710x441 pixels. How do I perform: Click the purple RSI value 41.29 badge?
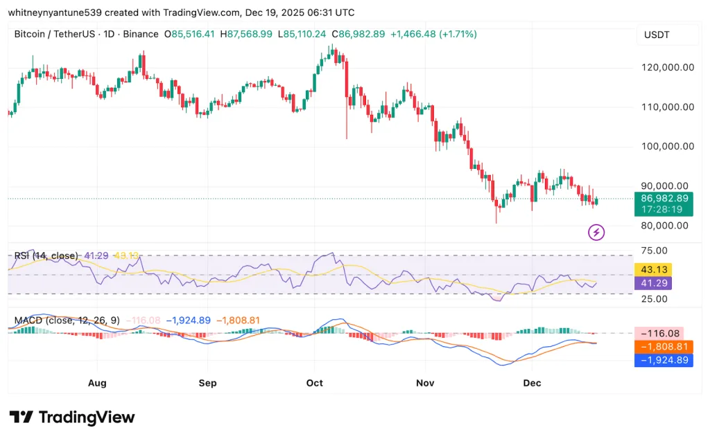pos(652,283)
